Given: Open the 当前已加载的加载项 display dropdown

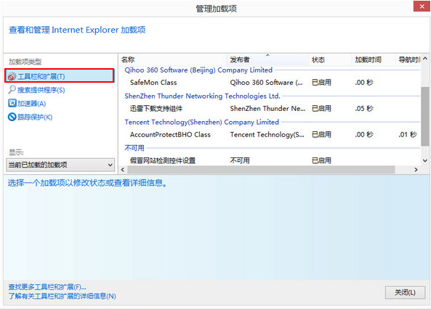Looking at the screenshot, I should [x=60, y=165].
